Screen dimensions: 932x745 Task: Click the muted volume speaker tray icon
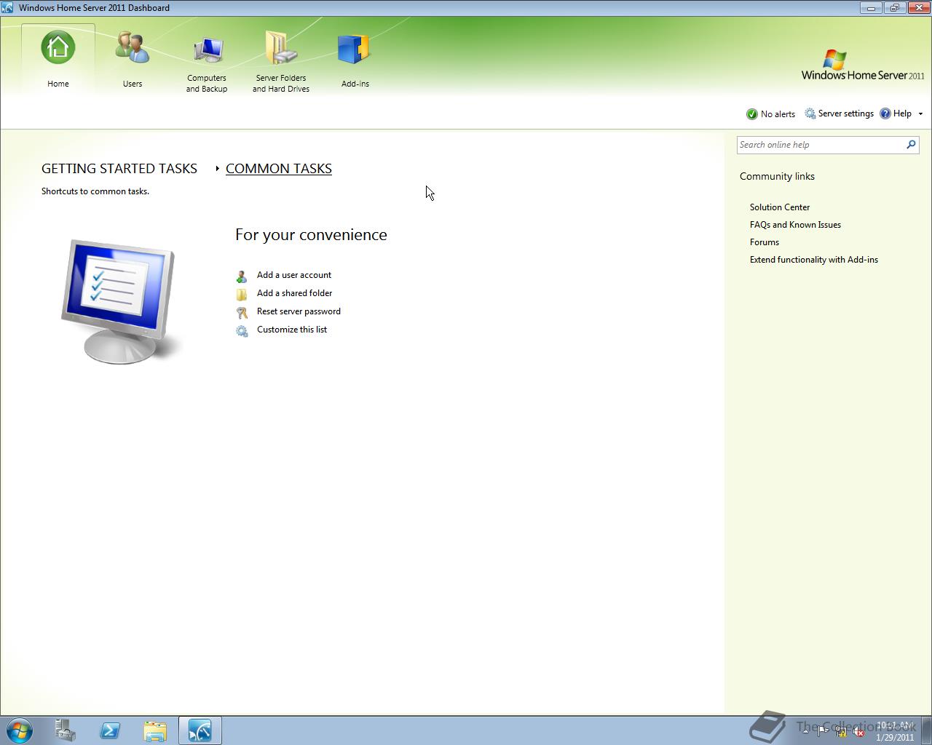click(x=858, y=732)
